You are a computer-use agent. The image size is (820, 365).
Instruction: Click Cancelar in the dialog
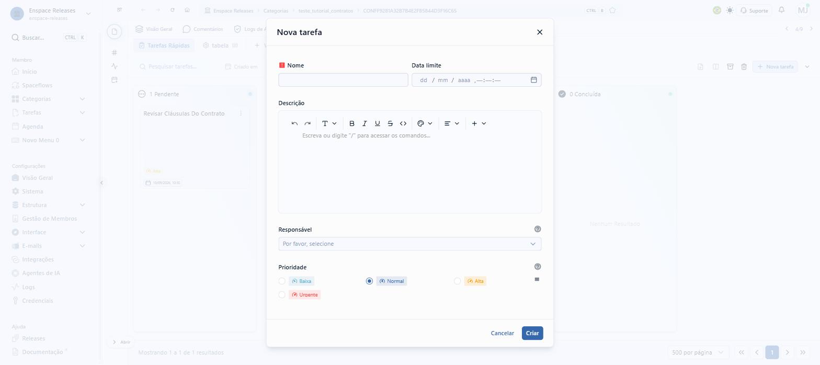pyautogui.click(x=502, y=333)
